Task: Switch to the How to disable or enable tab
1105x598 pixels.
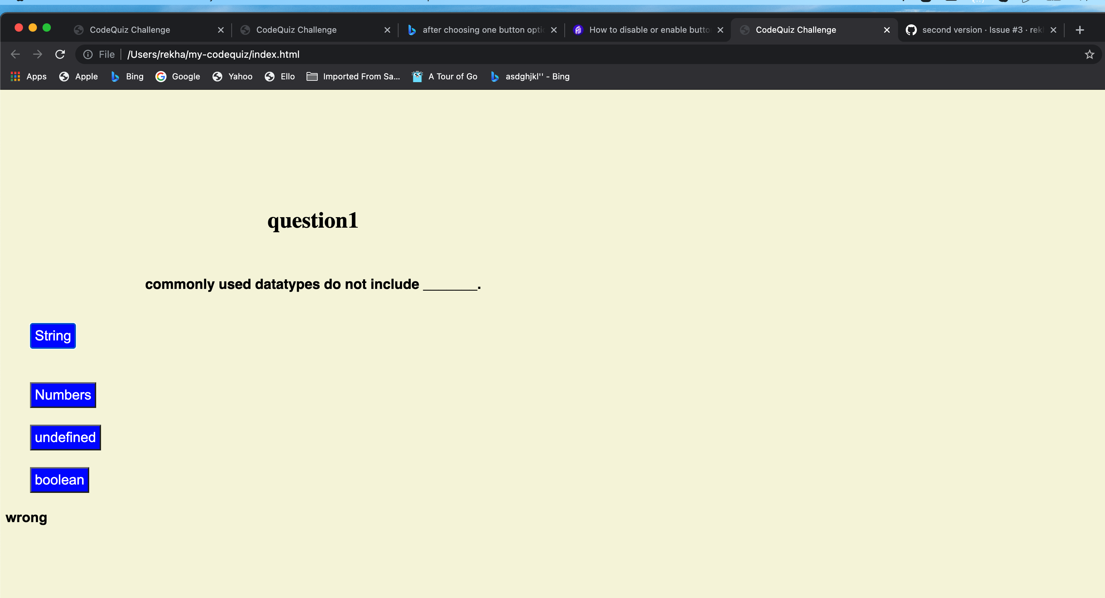Action: (x=643, y=30)
